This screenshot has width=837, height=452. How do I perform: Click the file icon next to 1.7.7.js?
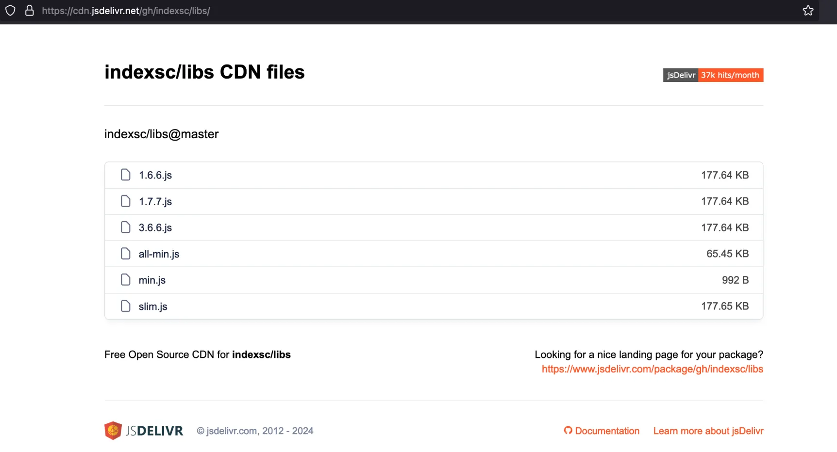click(x=126, y=201)
